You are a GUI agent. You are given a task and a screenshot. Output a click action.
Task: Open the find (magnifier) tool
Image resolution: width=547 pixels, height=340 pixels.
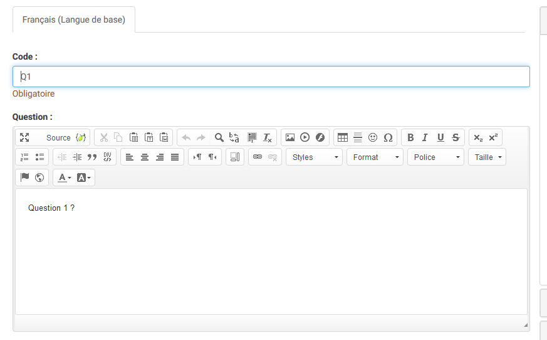(x=219, y=137)
